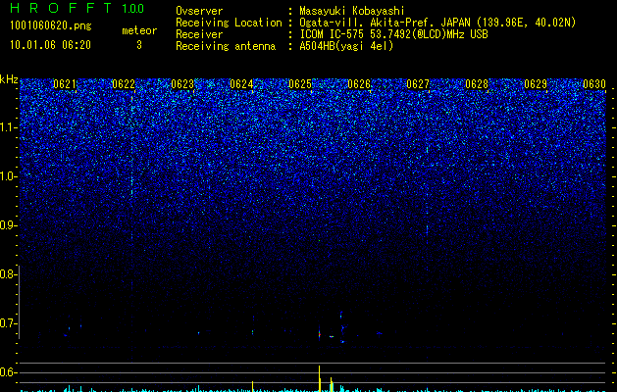Click the kHz axis unit label
This screenshot has height=392, width=617.
click(9, 79)
